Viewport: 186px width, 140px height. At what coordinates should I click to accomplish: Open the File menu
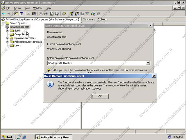point(8,8)
